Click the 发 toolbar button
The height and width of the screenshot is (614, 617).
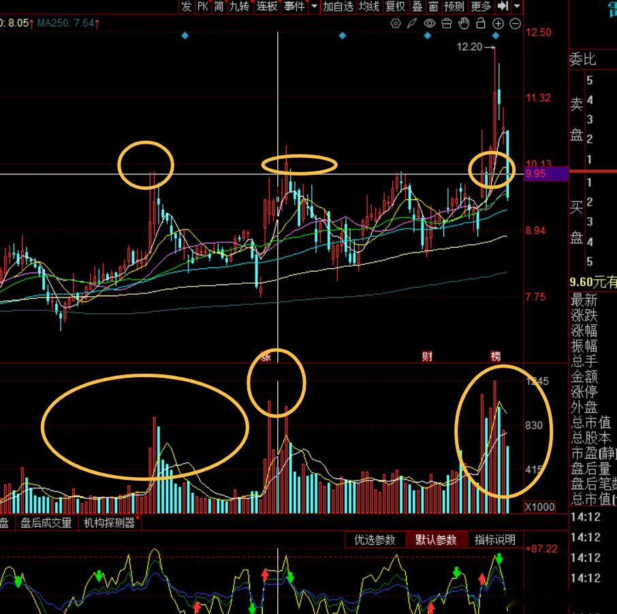tap(187, 6)
